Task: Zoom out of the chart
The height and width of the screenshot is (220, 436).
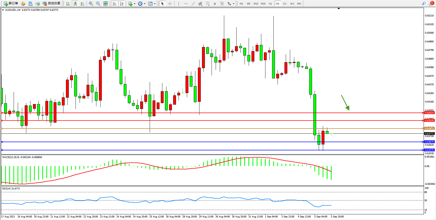Action: click(98, 4)
